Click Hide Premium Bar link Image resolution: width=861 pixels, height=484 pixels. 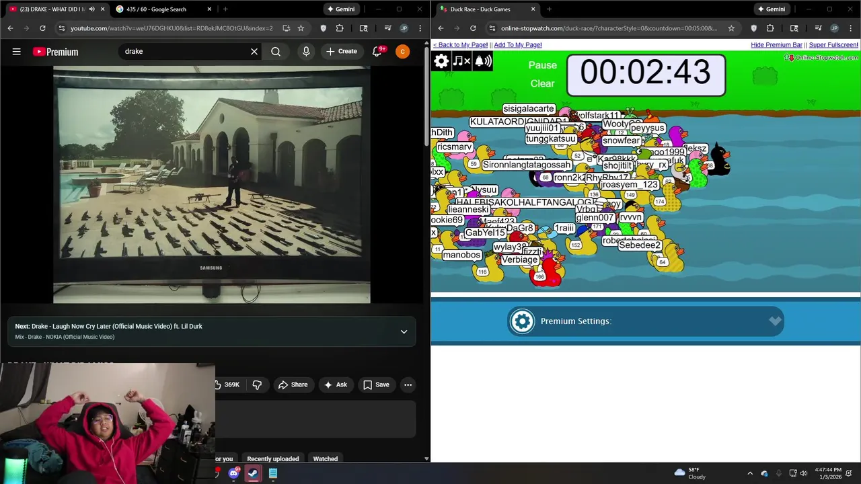[776, 44]
